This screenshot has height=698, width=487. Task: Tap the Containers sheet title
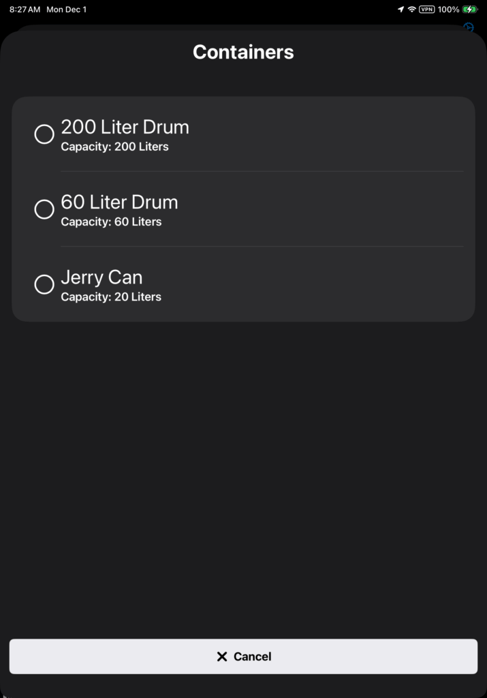(x=243, y=52)
